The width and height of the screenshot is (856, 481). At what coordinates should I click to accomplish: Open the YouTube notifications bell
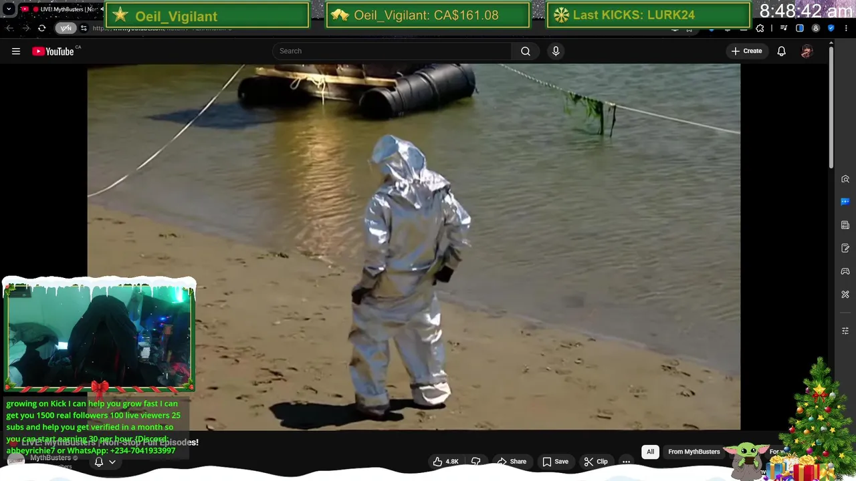coord(781,51)
